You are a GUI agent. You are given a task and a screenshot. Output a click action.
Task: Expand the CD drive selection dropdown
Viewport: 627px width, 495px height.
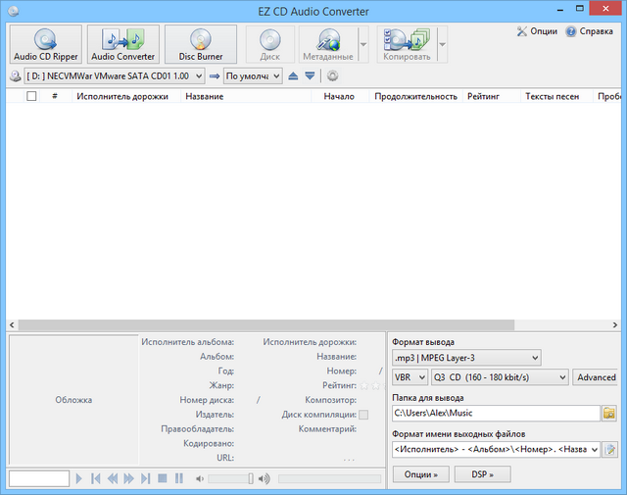199,75
